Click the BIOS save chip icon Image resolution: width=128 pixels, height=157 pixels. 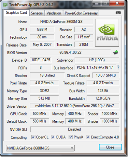pos(116,52)
